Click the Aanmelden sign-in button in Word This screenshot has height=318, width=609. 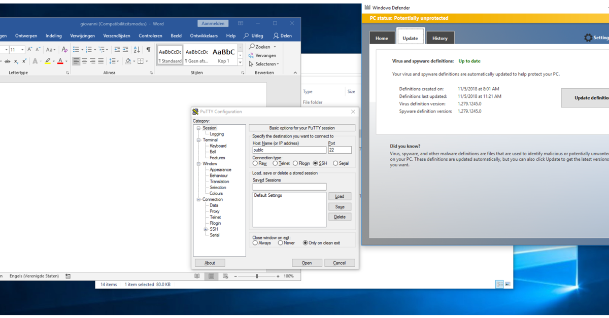tap(213, 23)
